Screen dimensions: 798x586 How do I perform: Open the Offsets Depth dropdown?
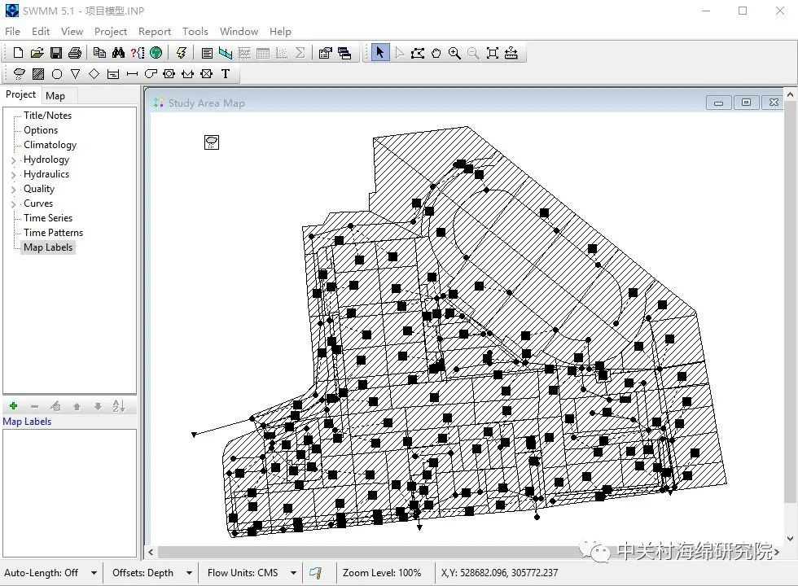tap(189, 573)
